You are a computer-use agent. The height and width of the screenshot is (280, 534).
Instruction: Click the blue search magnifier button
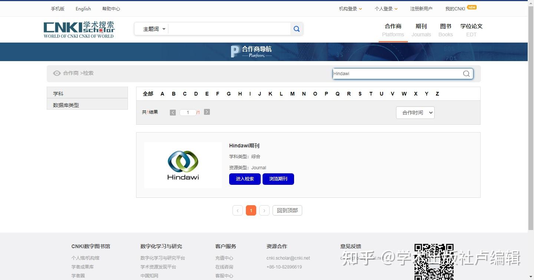coord(297,29)
